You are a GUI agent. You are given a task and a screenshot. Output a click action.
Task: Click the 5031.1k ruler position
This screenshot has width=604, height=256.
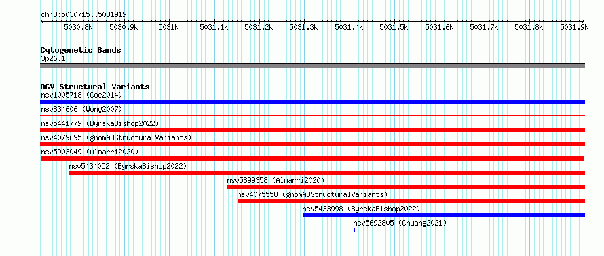click(x=214, y=27)
